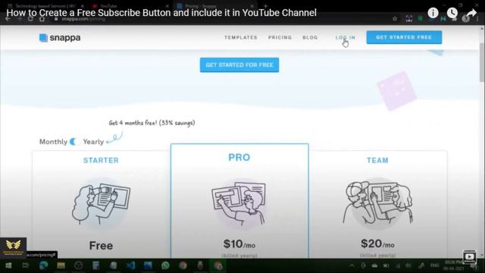Open File Explorer from taskbar

61,265
